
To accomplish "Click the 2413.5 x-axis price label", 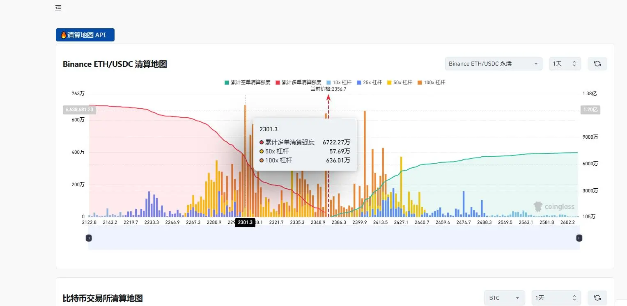I will 380,222.
